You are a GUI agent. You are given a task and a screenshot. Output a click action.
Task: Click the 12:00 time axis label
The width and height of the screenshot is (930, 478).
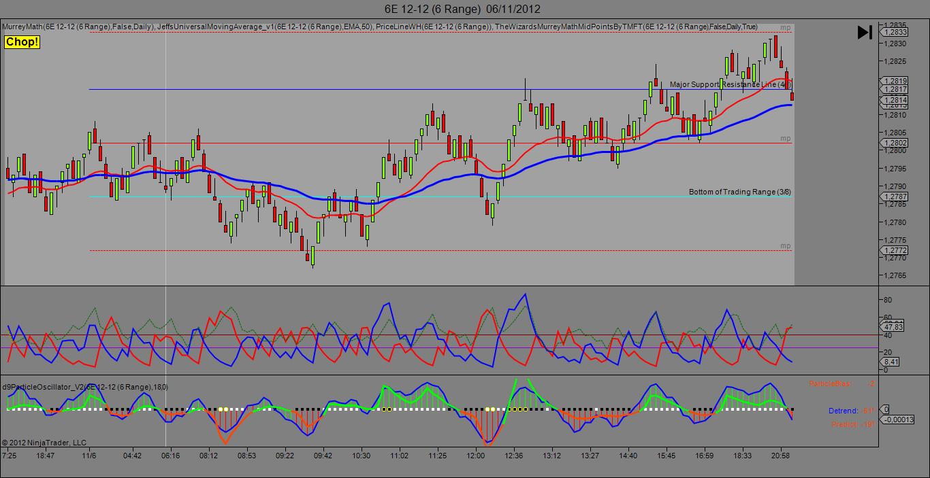pos(475,456)
